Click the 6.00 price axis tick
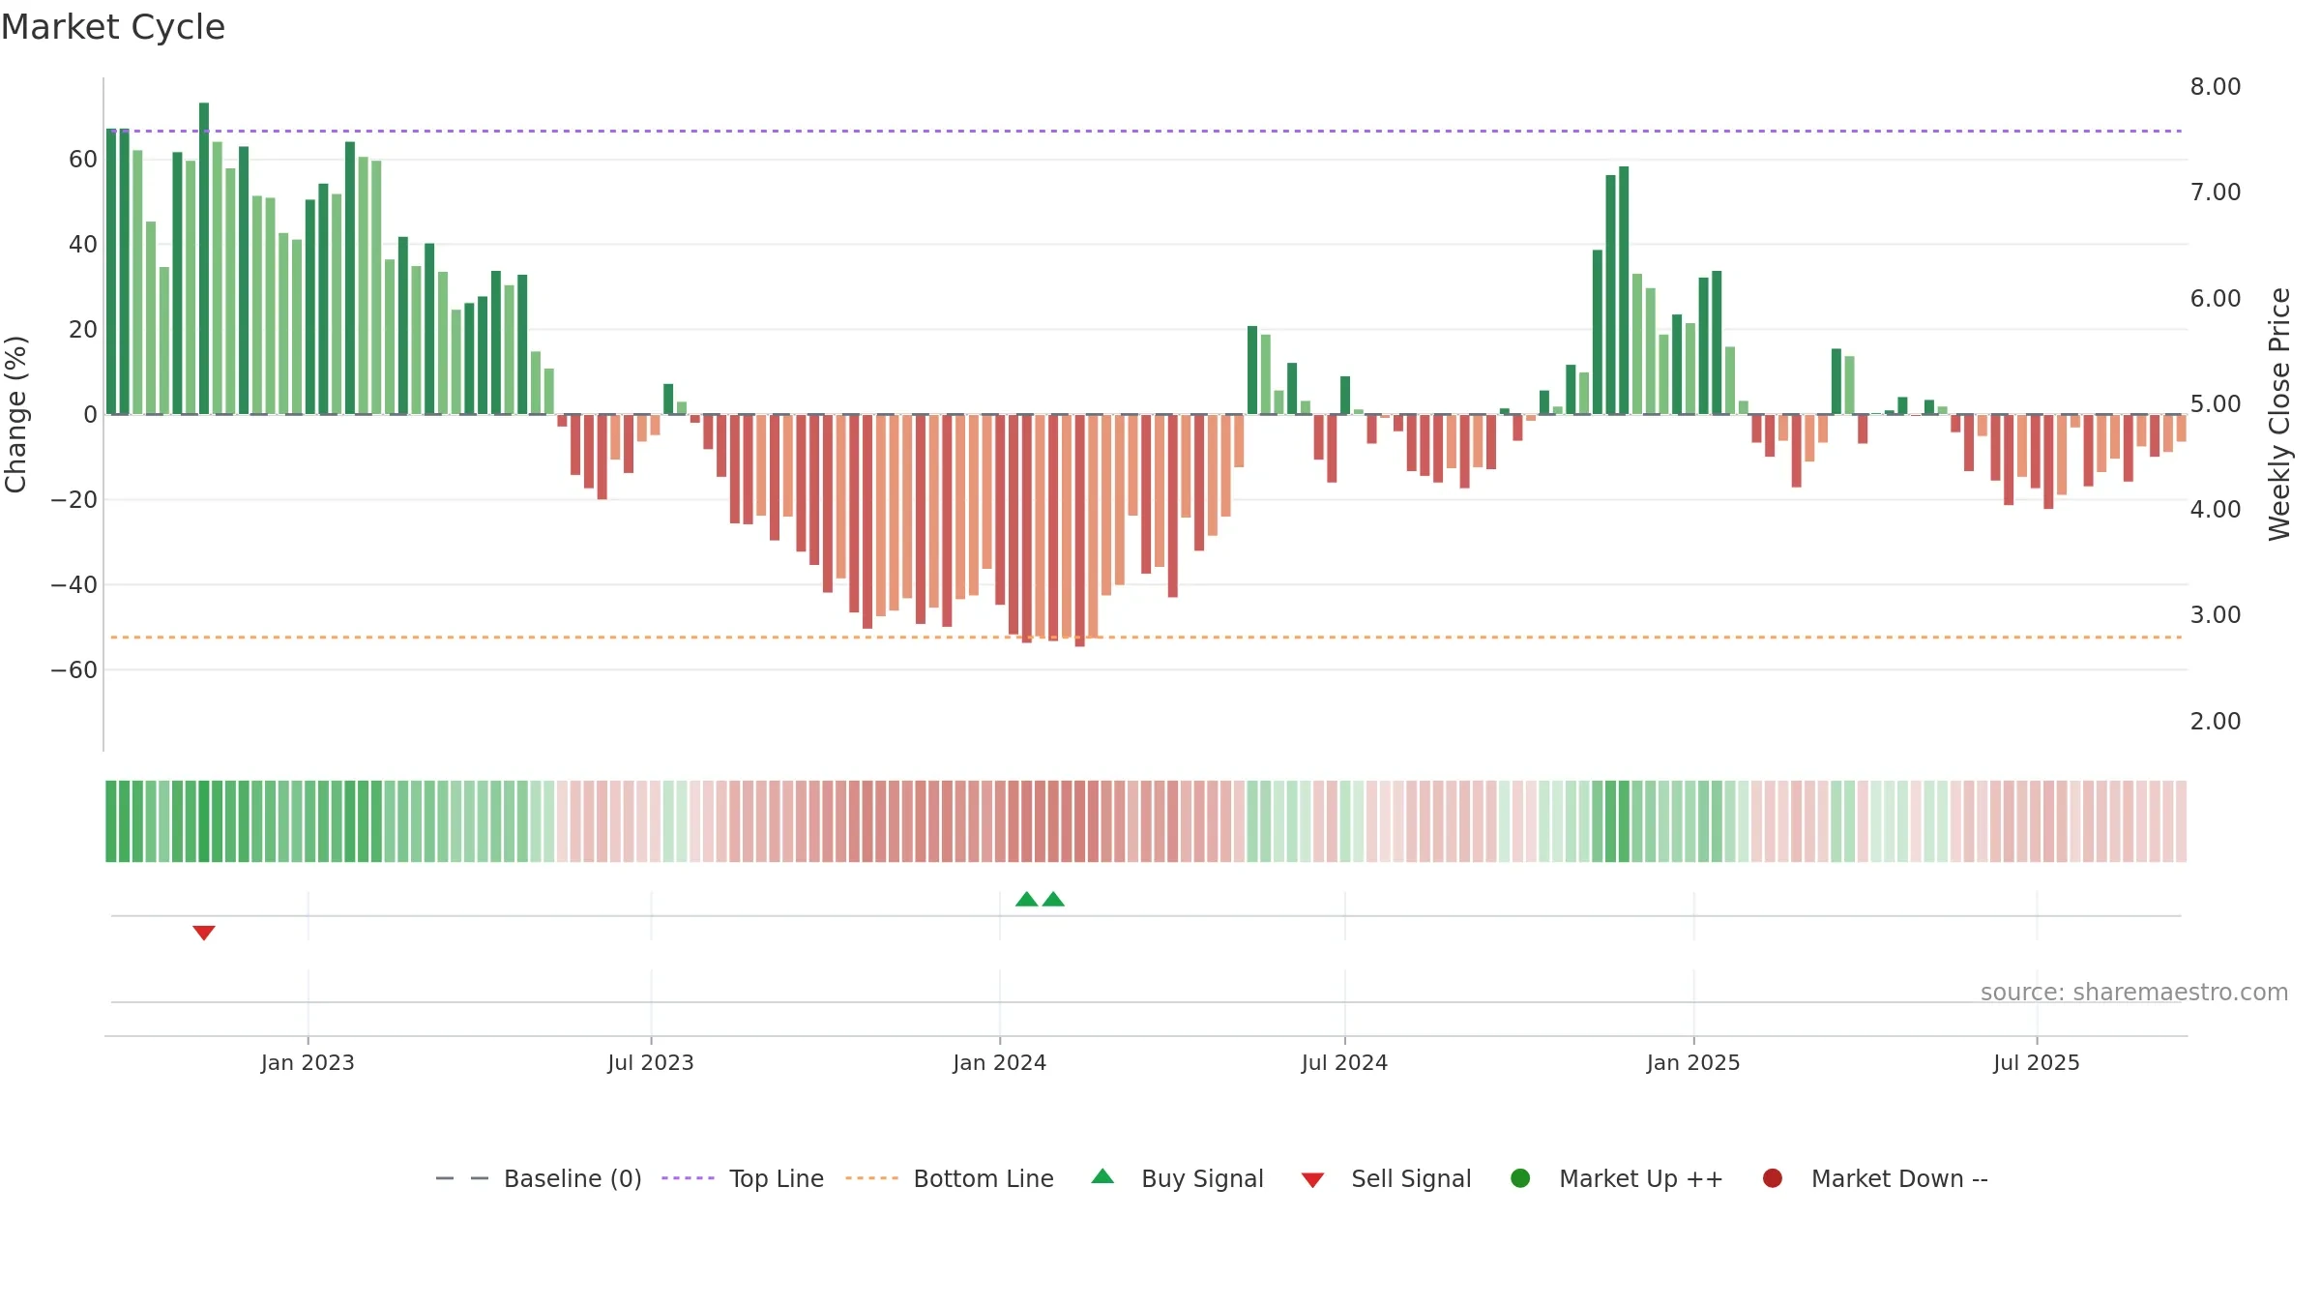 click(x=2216, y=299)
